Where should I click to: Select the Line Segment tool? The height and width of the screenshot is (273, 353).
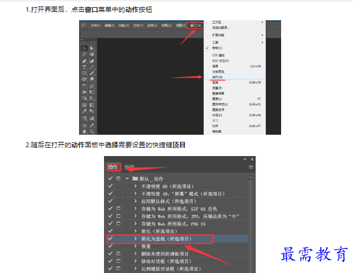(92, 67)
